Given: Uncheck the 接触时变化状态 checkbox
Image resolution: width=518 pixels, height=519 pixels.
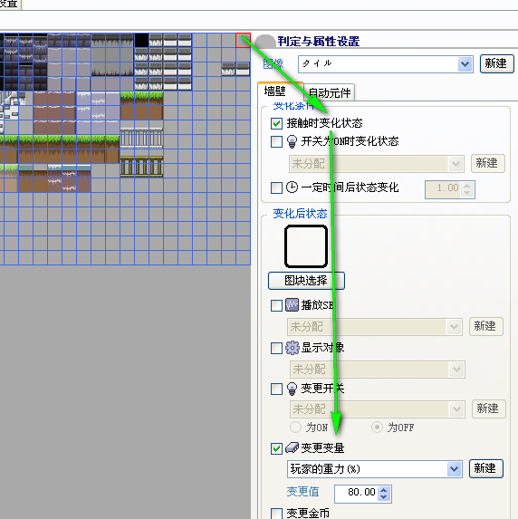Looking at the screenshot, I should 277,123.
